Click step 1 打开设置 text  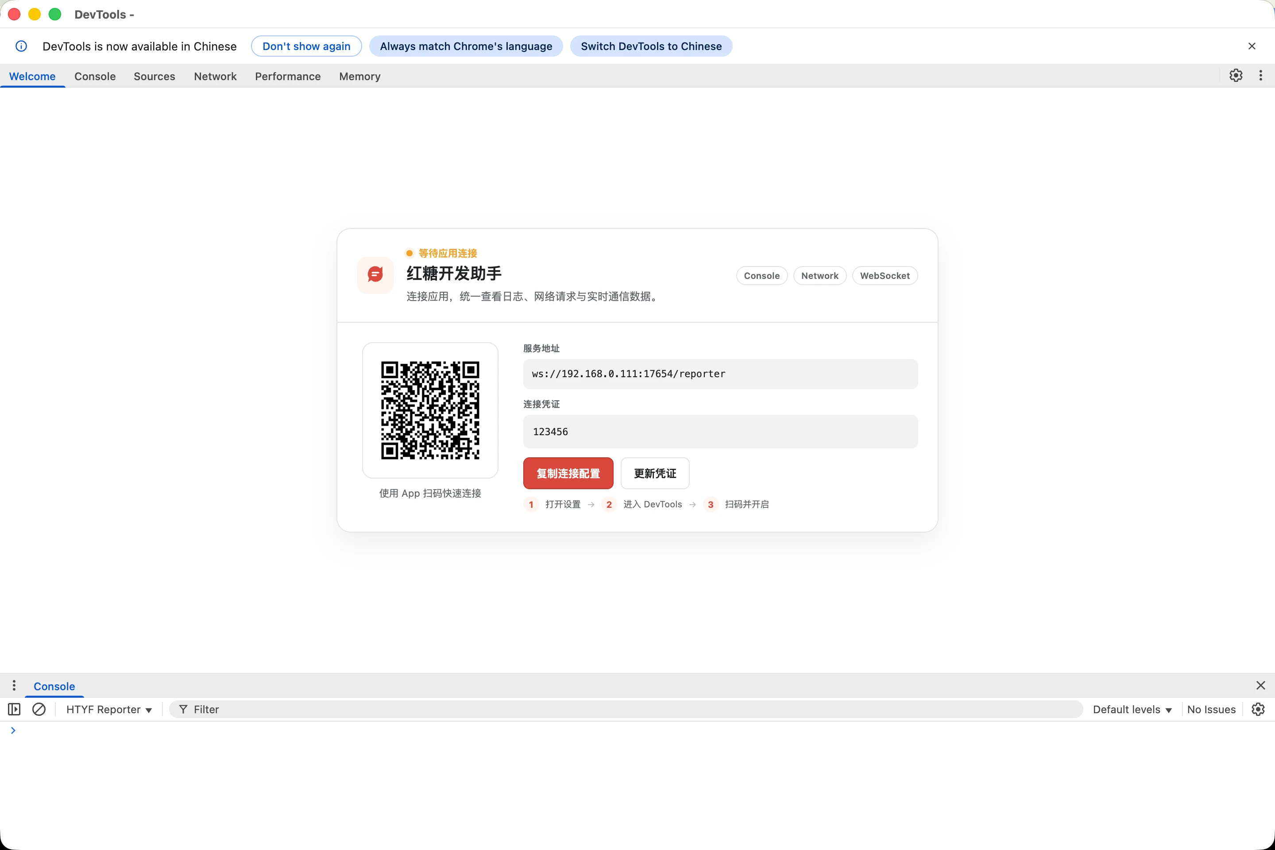pyautogui.click(x=563, y=504)
